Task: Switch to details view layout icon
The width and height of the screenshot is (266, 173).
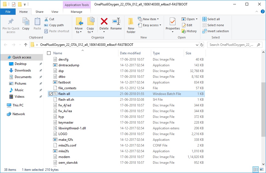Action: (x=256, y=169)
